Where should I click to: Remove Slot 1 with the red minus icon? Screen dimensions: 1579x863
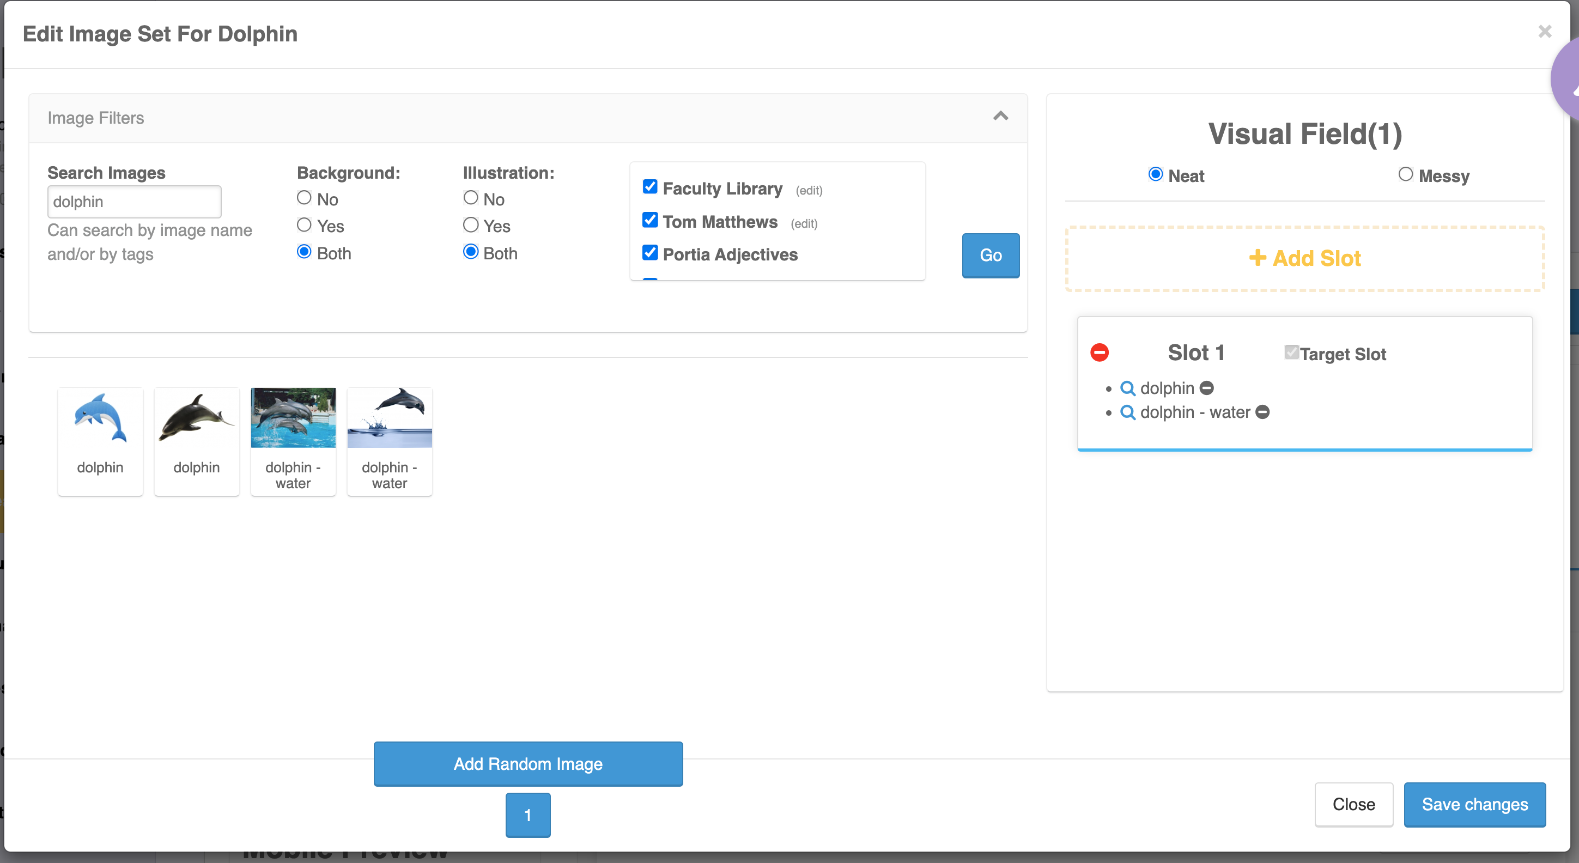coord(1099,353)
